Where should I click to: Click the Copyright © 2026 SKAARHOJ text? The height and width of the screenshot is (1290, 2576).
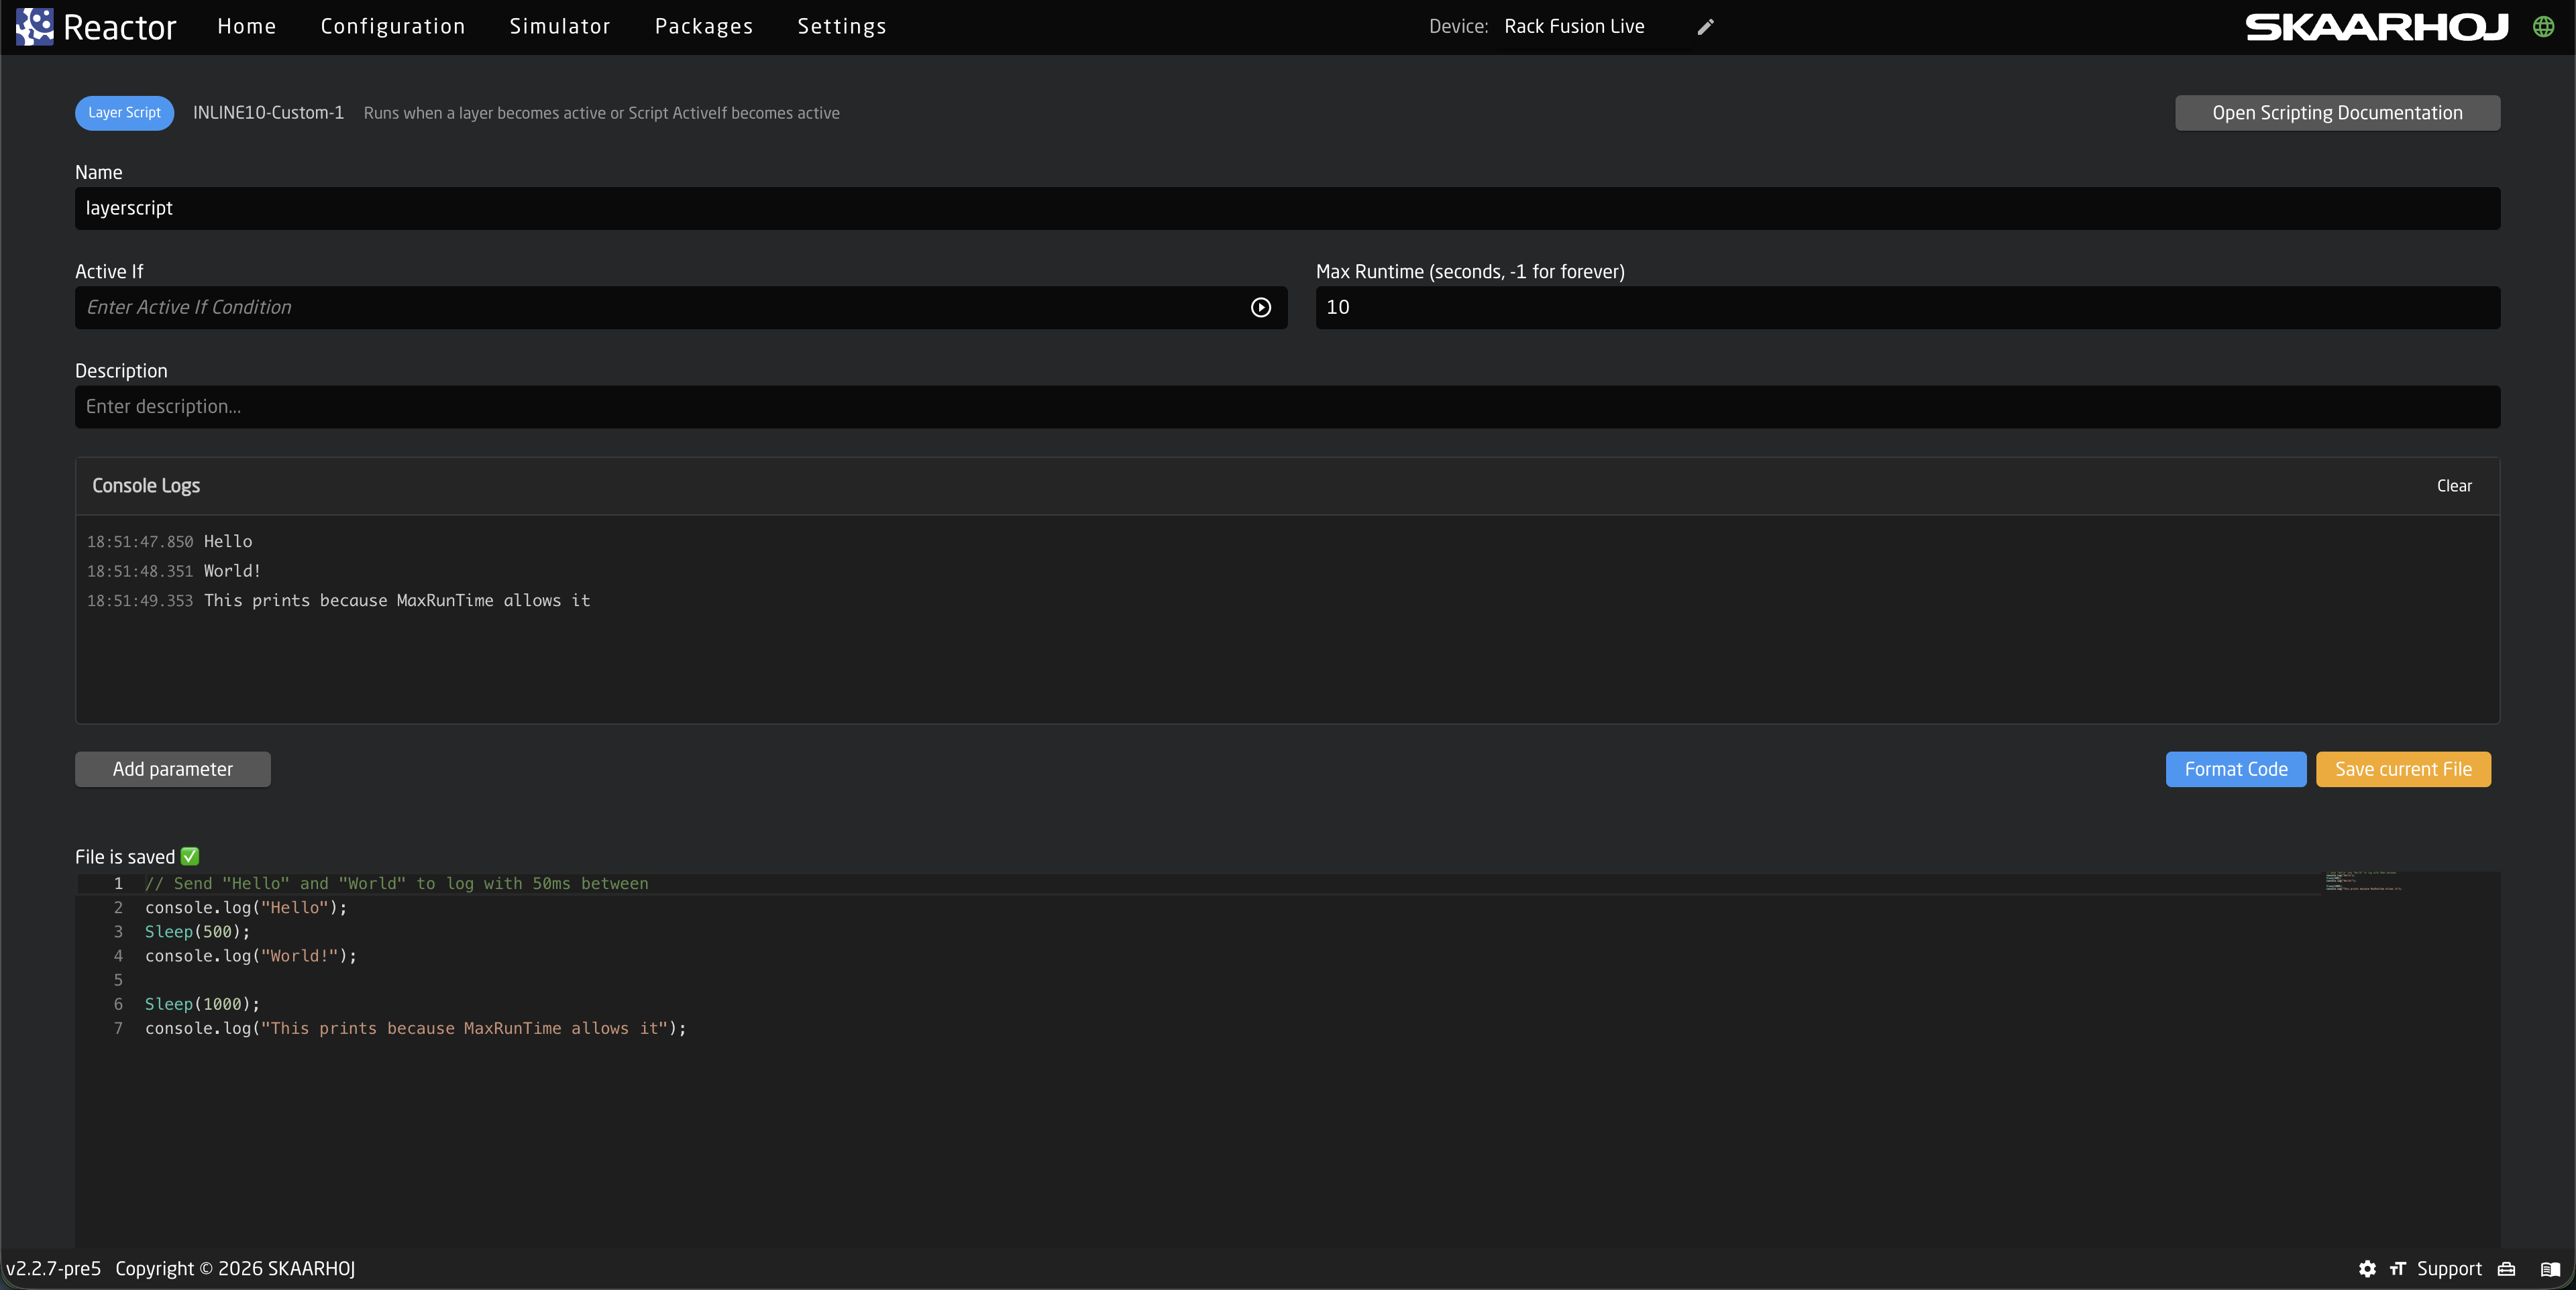[x=235, y=1269]
